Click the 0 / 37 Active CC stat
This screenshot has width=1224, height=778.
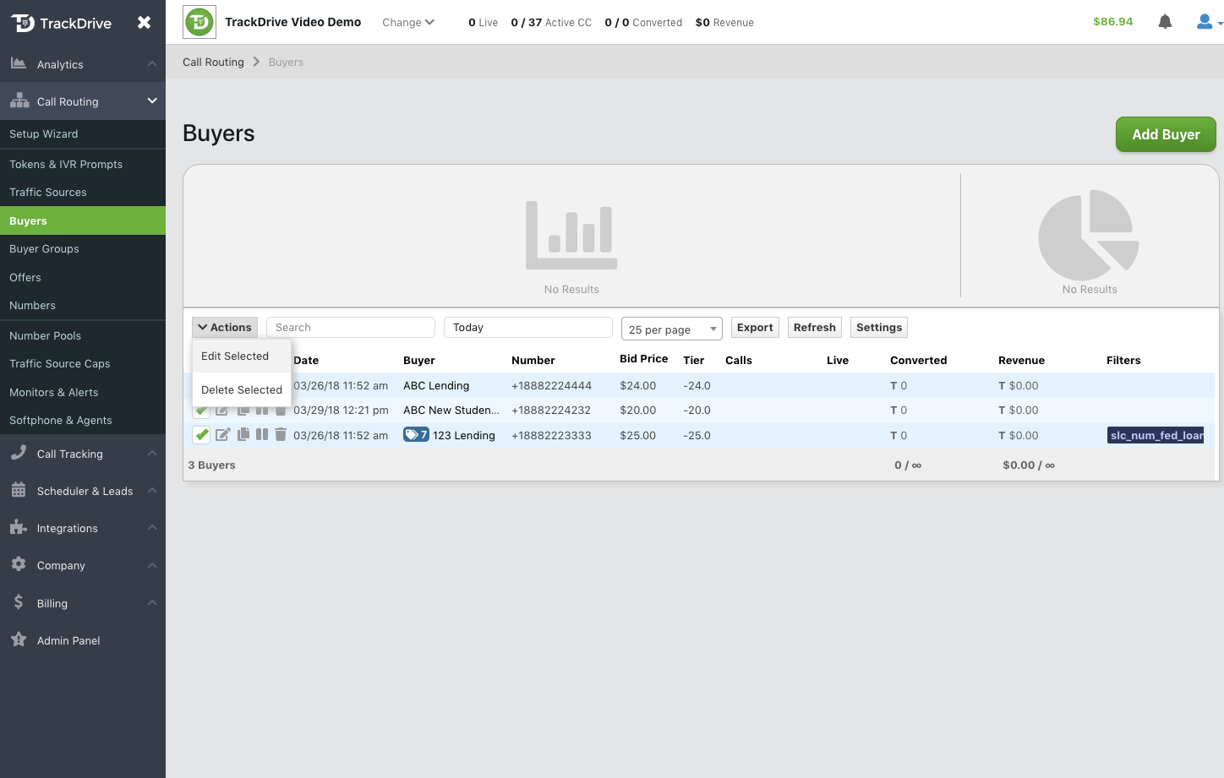tap(551, 23)
